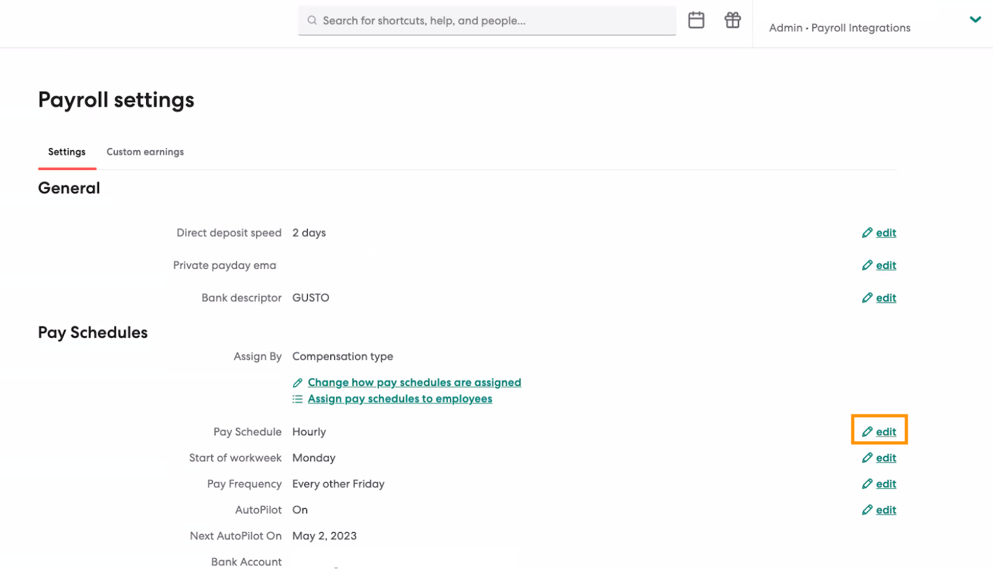Focus the shortcuts, help, and people search field
This screenshot has width=993, height=569.
click(491, 21)
